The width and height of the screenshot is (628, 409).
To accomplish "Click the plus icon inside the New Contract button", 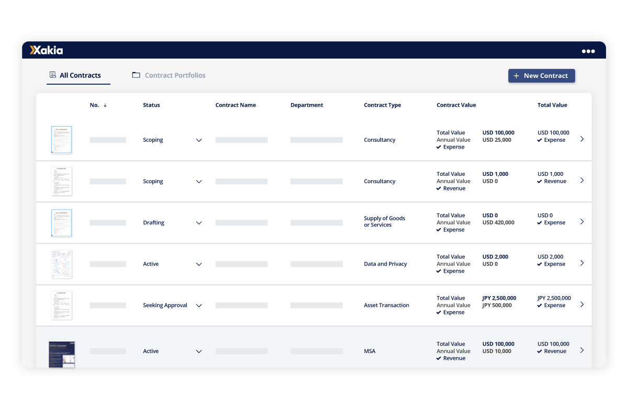I will [x=517, y=75].
